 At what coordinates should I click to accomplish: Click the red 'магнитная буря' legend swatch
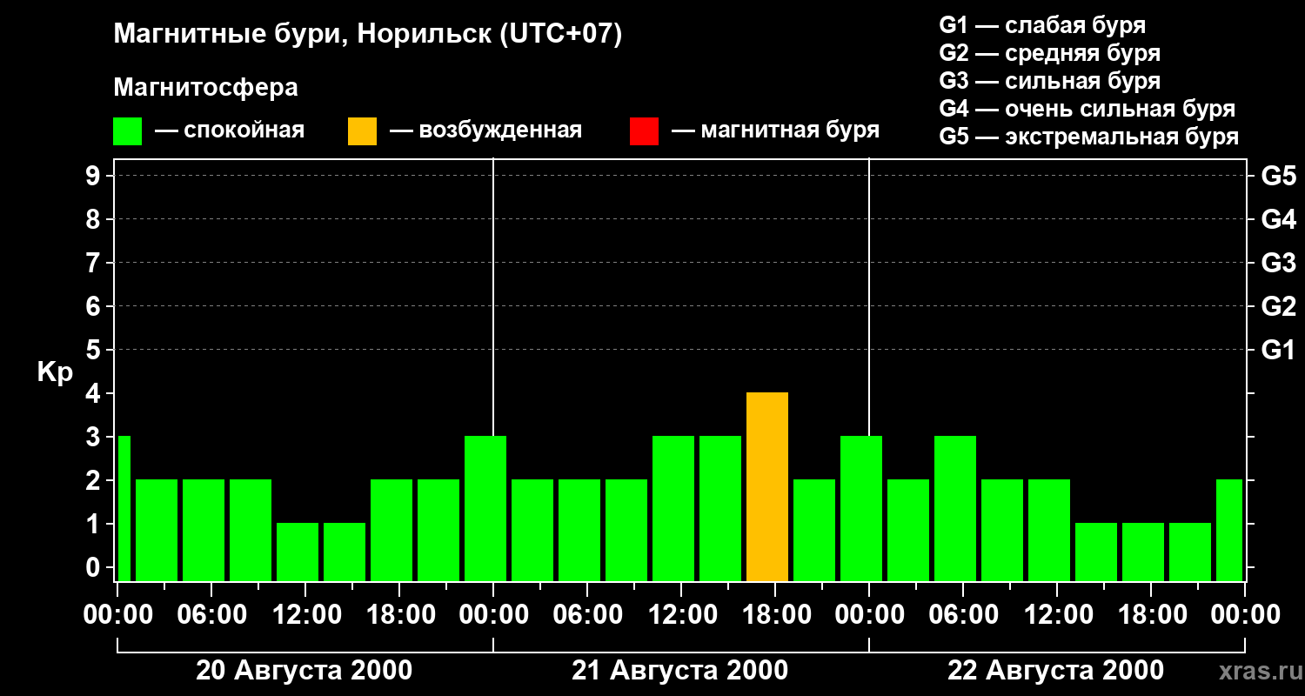pos(644,131)
